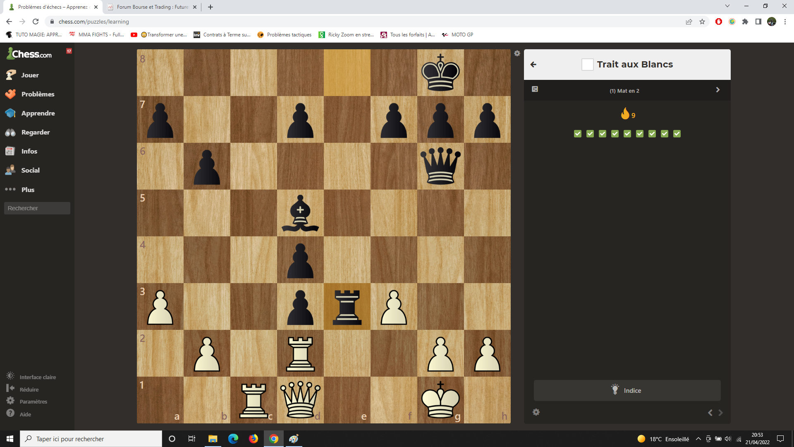Click the white queen on d1
Screen dimensions: 794x447
(x=300, y=400)
